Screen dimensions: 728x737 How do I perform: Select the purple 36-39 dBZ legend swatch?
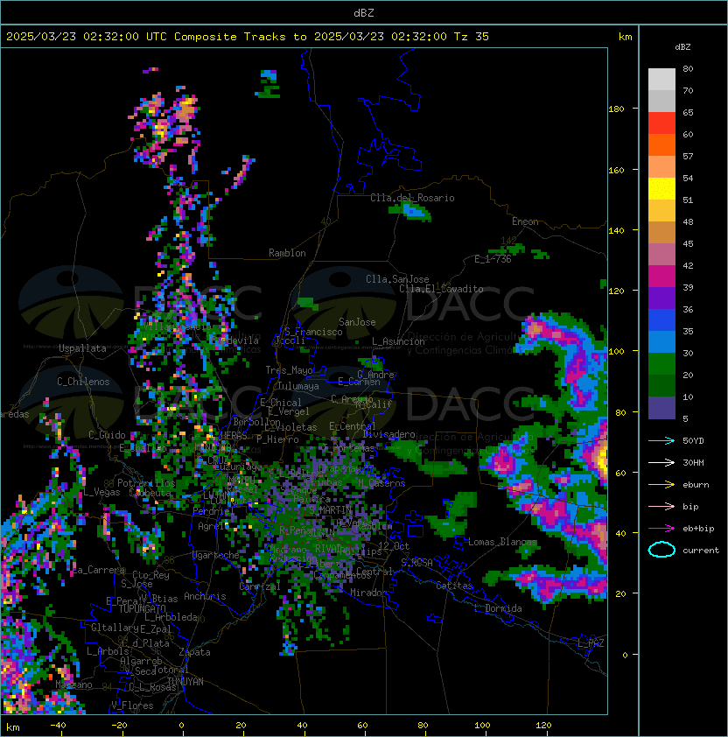point(661,298)
